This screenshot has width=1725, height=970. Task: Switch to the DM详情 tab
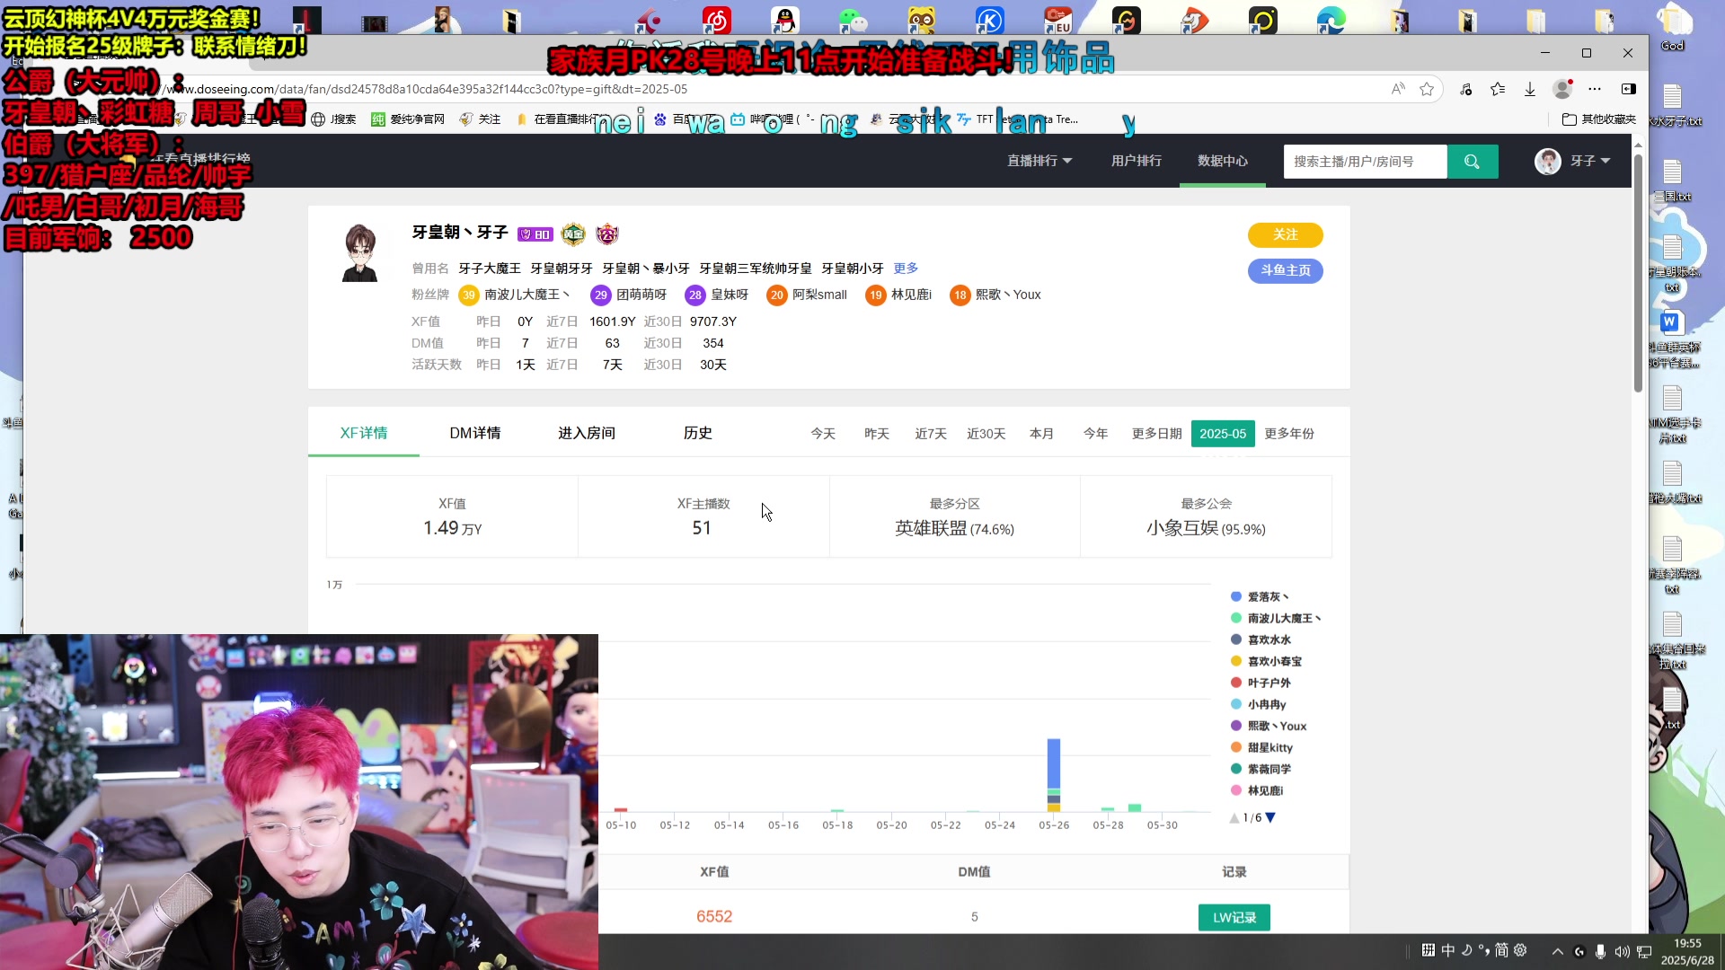(475, 433)
